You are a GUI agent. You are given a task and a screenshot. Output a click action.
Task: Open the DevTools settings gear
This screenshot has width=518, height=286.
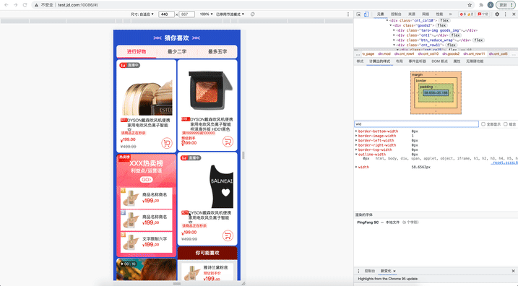[x=497, y=14]
